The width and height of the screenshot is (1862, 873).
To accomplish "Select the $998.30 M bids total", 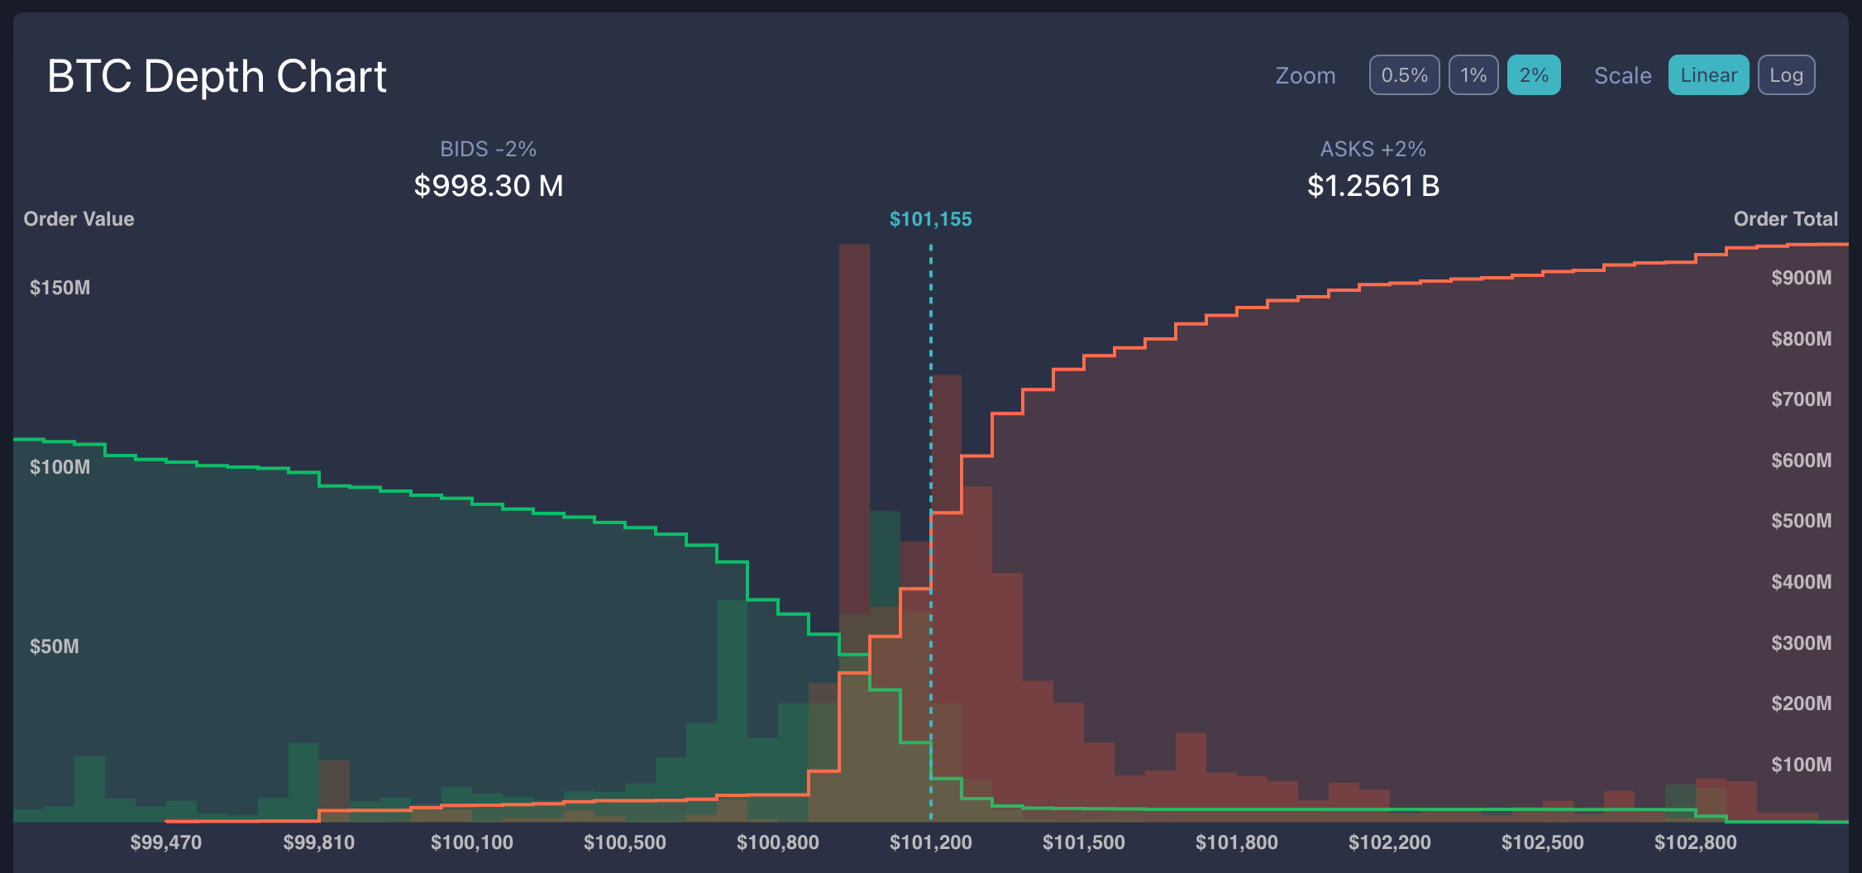I will click(x=488, y=186).
